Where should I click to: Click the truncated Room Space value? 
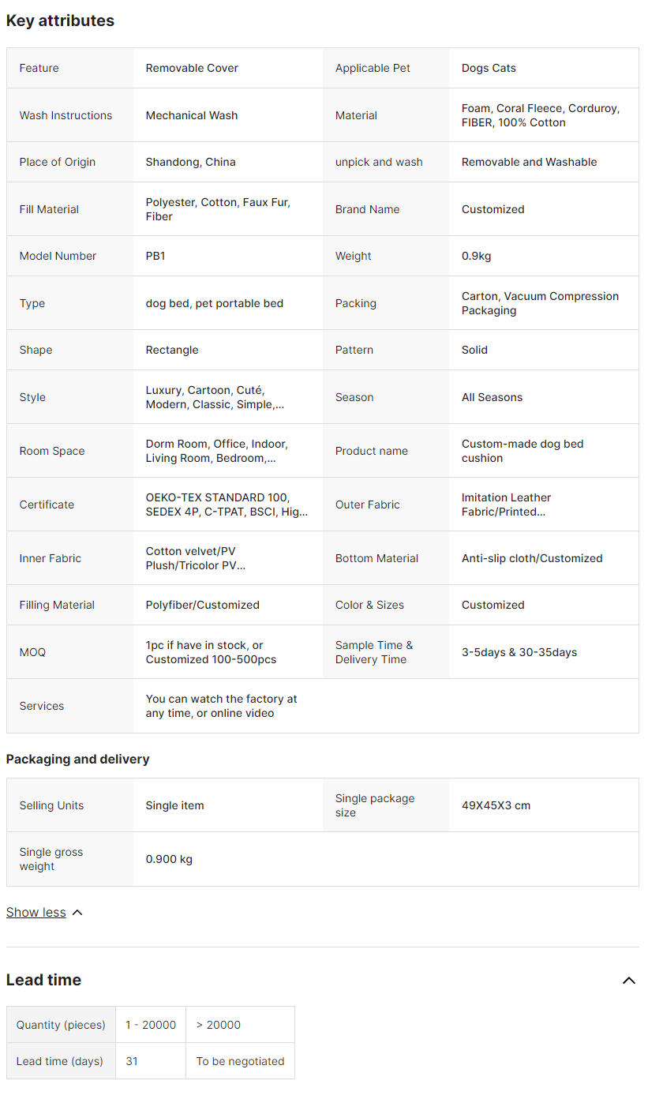pos(217,451)
